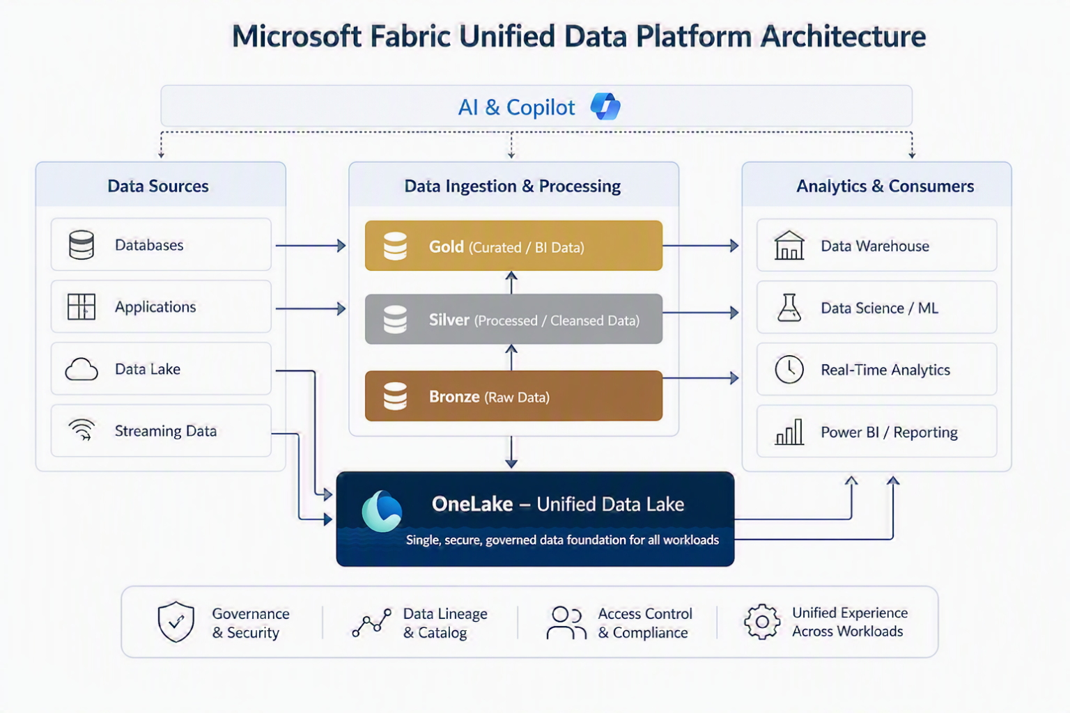The image size is (1070, 713).
Task: Click the Data Science flask icon
Action: click(789, 307)
